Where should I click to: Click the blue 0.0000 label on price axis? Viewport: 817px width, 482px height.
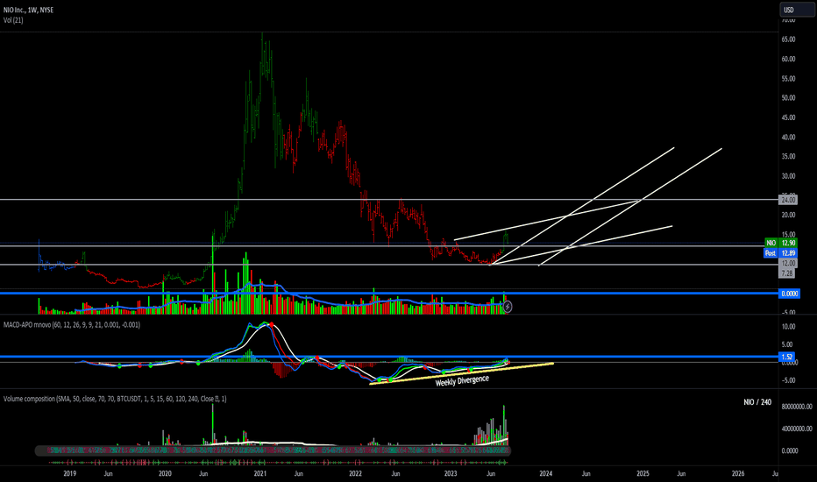(x=789, y=294)
